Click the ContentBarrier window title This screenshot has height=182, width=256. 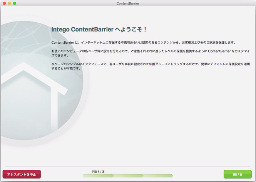[x=128, y=3]
